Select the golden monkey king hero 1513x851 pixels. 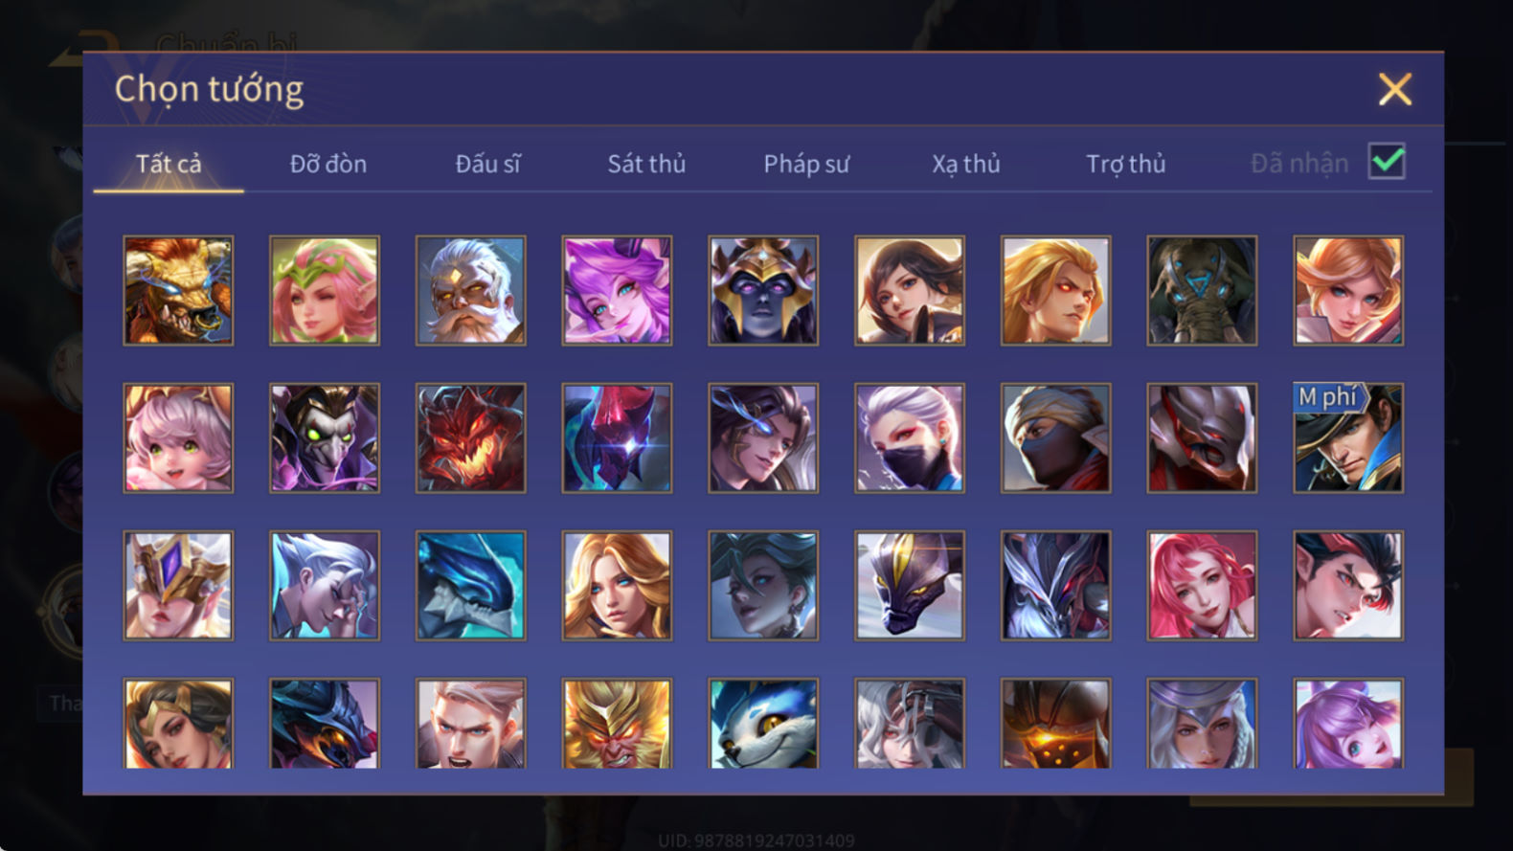click(x=617, y=724)
